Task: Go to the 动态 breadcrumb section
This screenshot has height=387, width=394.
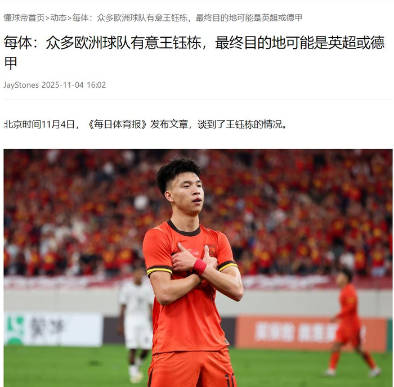Action: click(59, 18)
